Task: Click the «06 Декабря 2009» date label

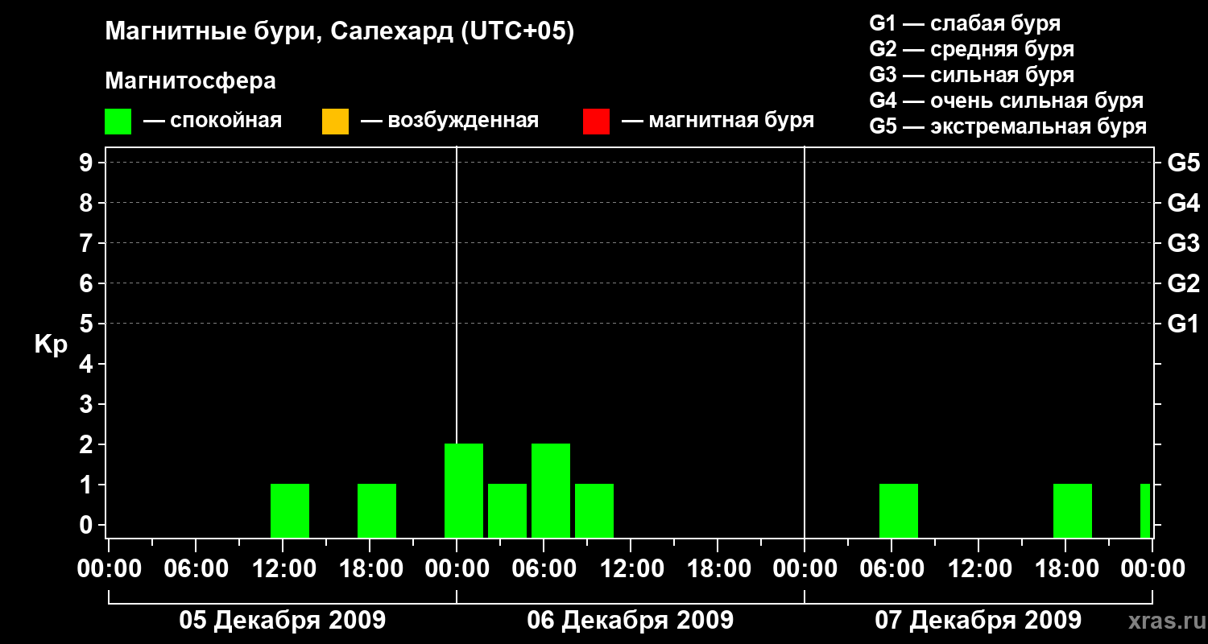Action: click(x=630, y=621)
